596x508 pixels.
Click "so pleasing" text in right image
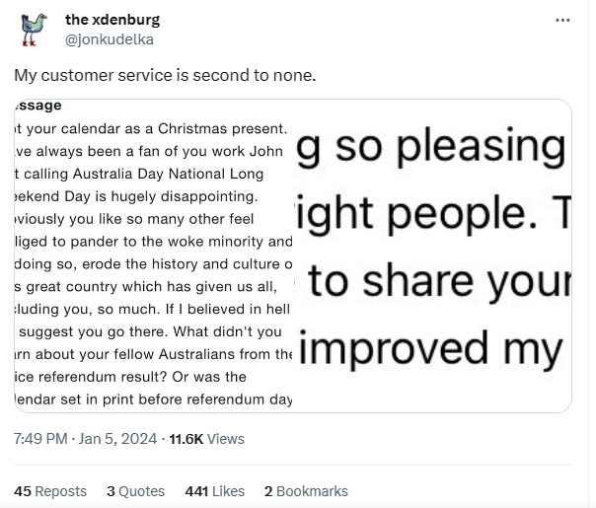tap(434, 150)
